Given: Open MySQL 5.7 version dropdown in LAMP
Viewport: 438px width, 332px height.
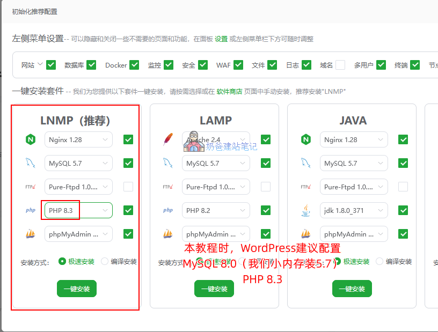Looking at the screenshot, I should (216, 163).
